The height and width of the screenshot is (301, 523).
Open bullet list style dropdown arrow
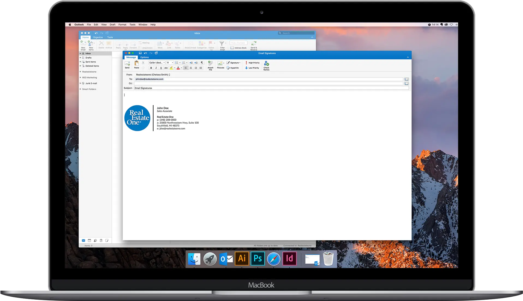(x=180, y=63)
